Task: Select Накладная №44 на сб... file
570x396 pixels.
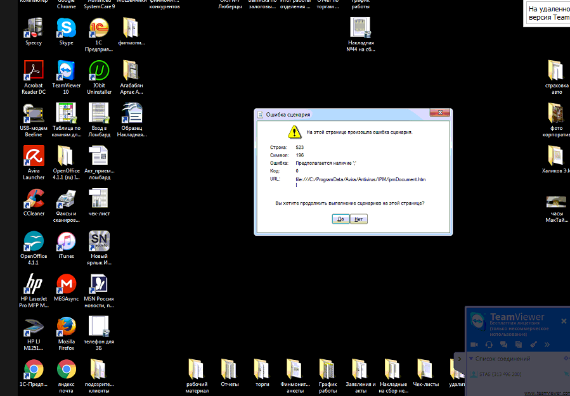Action: [x=361, y=35]
